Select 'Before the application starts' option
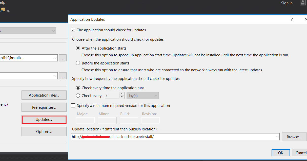Viewport: 307px width, 161px height. 78,63
